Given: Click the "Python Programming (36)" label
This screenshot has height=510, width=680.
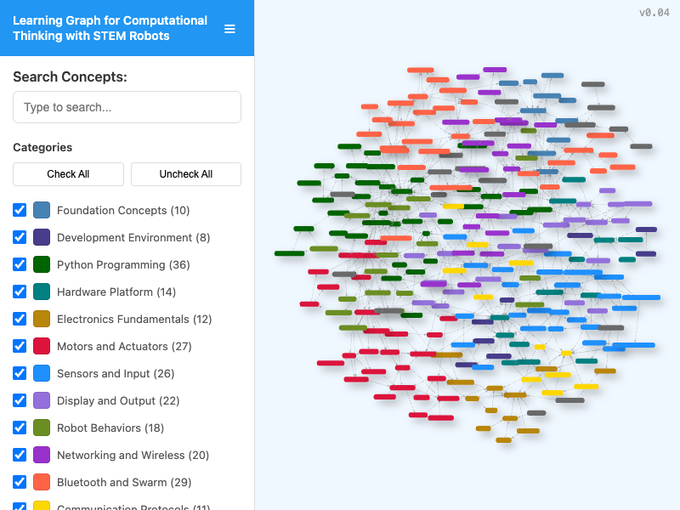Looking at the screenshot, I should click(x=123, y=265).
